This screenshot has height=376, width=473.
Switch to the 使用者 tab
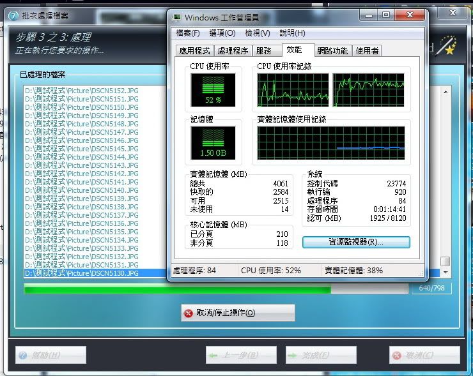point(367,50)
